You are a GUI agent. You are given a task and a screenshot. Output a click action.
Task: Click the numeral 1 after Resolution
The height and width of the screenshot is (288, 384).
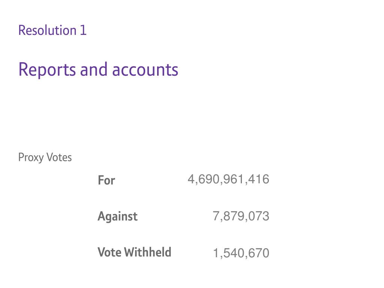point(83,30)
